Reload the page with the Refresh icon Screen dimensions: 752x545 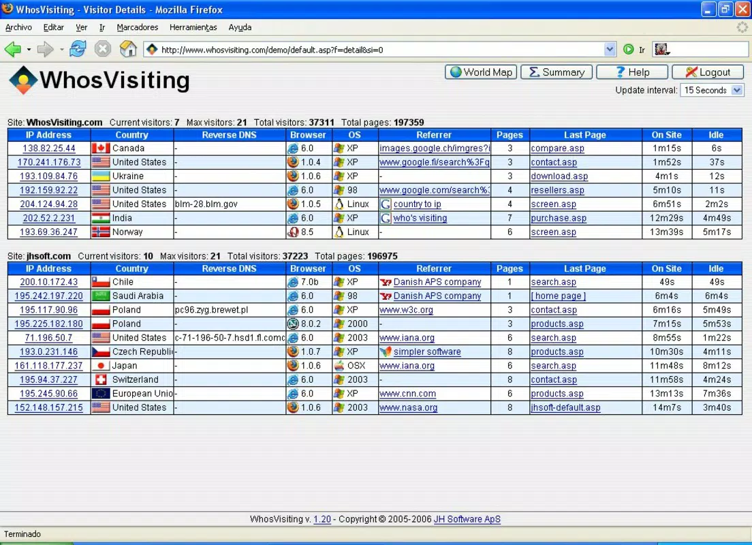coord(78,49)
